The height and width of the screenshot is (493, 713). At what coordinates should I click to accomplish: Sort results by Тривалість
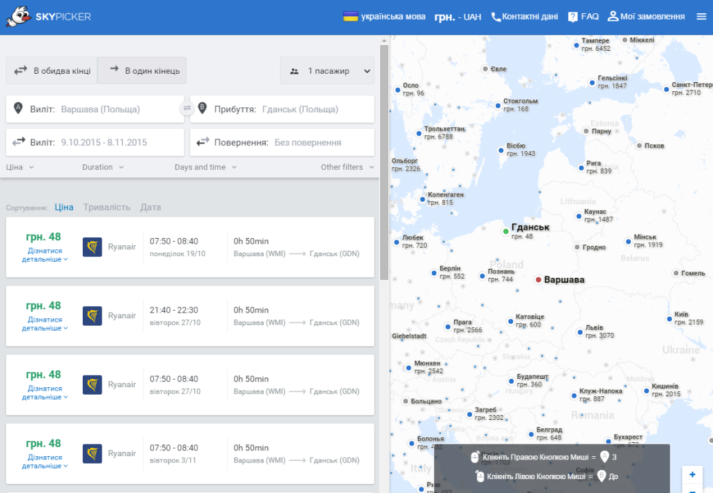(107, 207)
